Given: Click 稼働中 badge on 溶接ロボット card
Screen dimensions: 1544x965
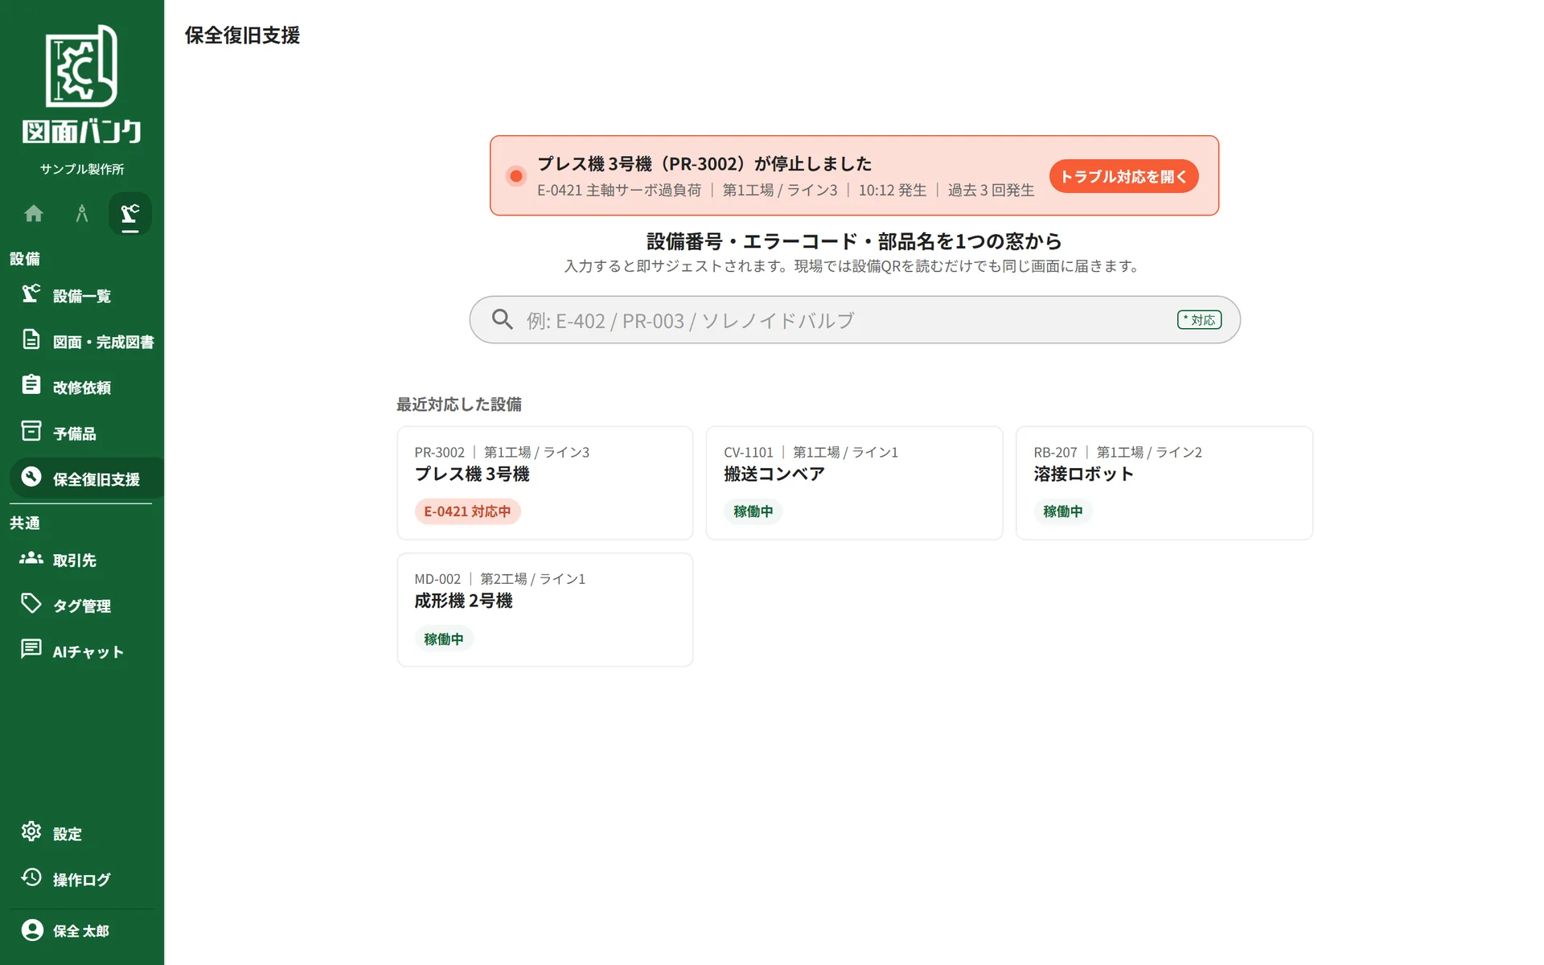Looking at the screenshot, I should 1062,511.
